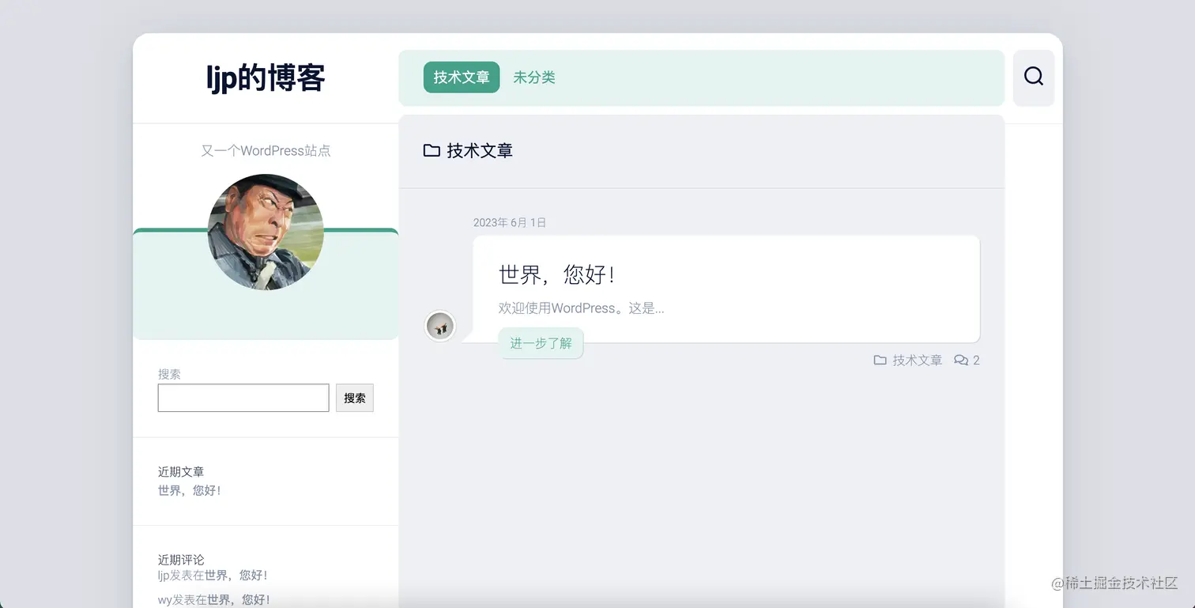Open the ljp的博客 site title
Image resolution: width=1195 pixels, height=608 pixels.
click(x=266, y=78)
